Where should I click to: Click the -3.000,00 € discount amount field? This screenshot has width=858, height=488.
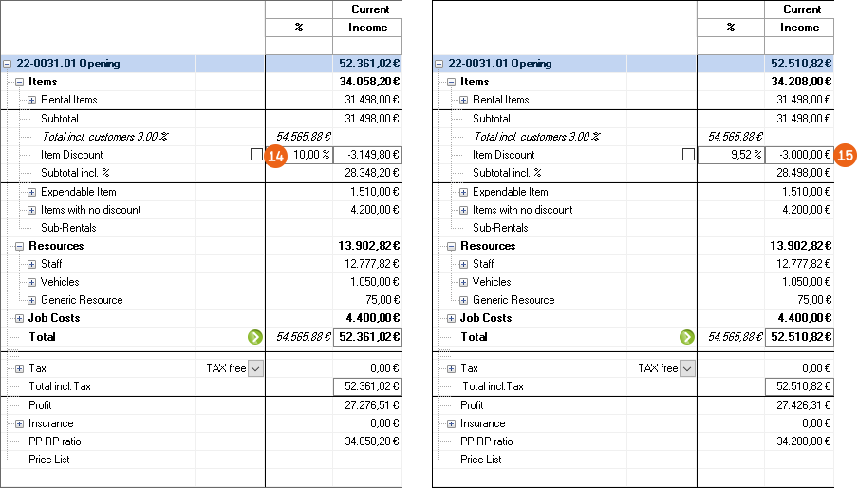click(x=799, y=155)
